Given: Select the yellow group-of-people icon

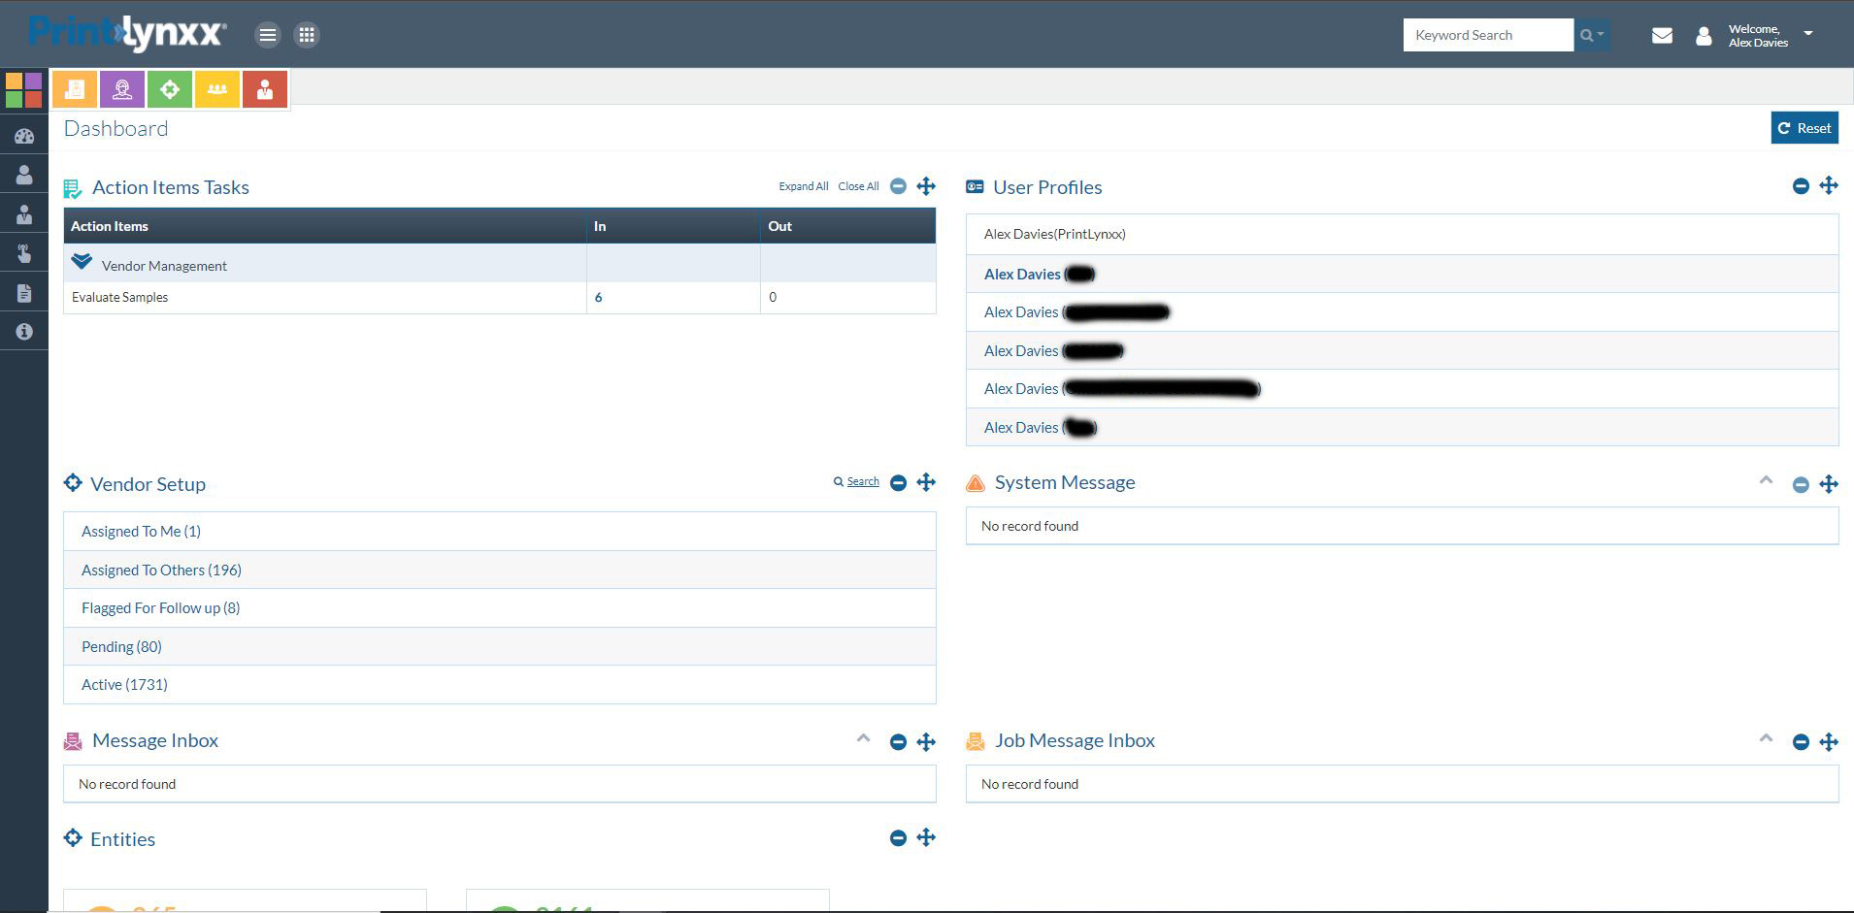Looking at the screenshot, I should tap(216, 88).
